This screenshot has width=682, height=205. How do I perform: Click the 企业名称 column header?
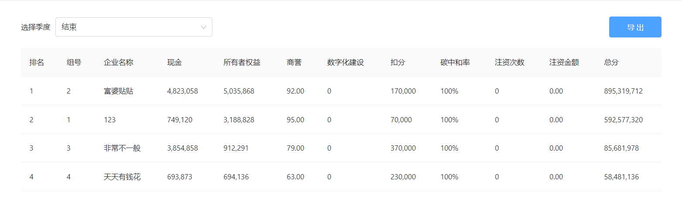[x=119, y=62]
